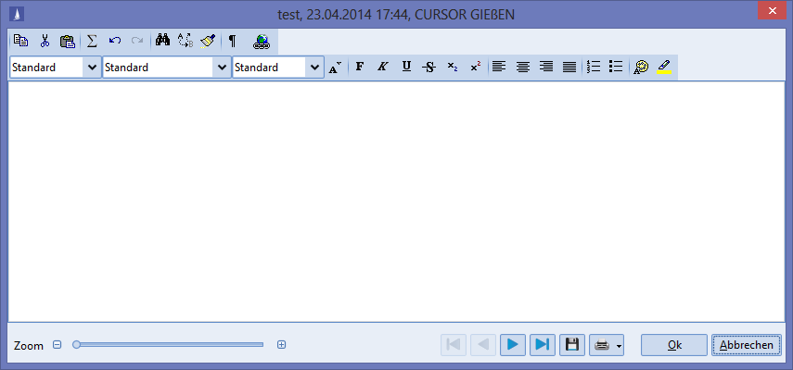Click the Ok button
This screenshot has height=370, width=793.
coord(673,345)
